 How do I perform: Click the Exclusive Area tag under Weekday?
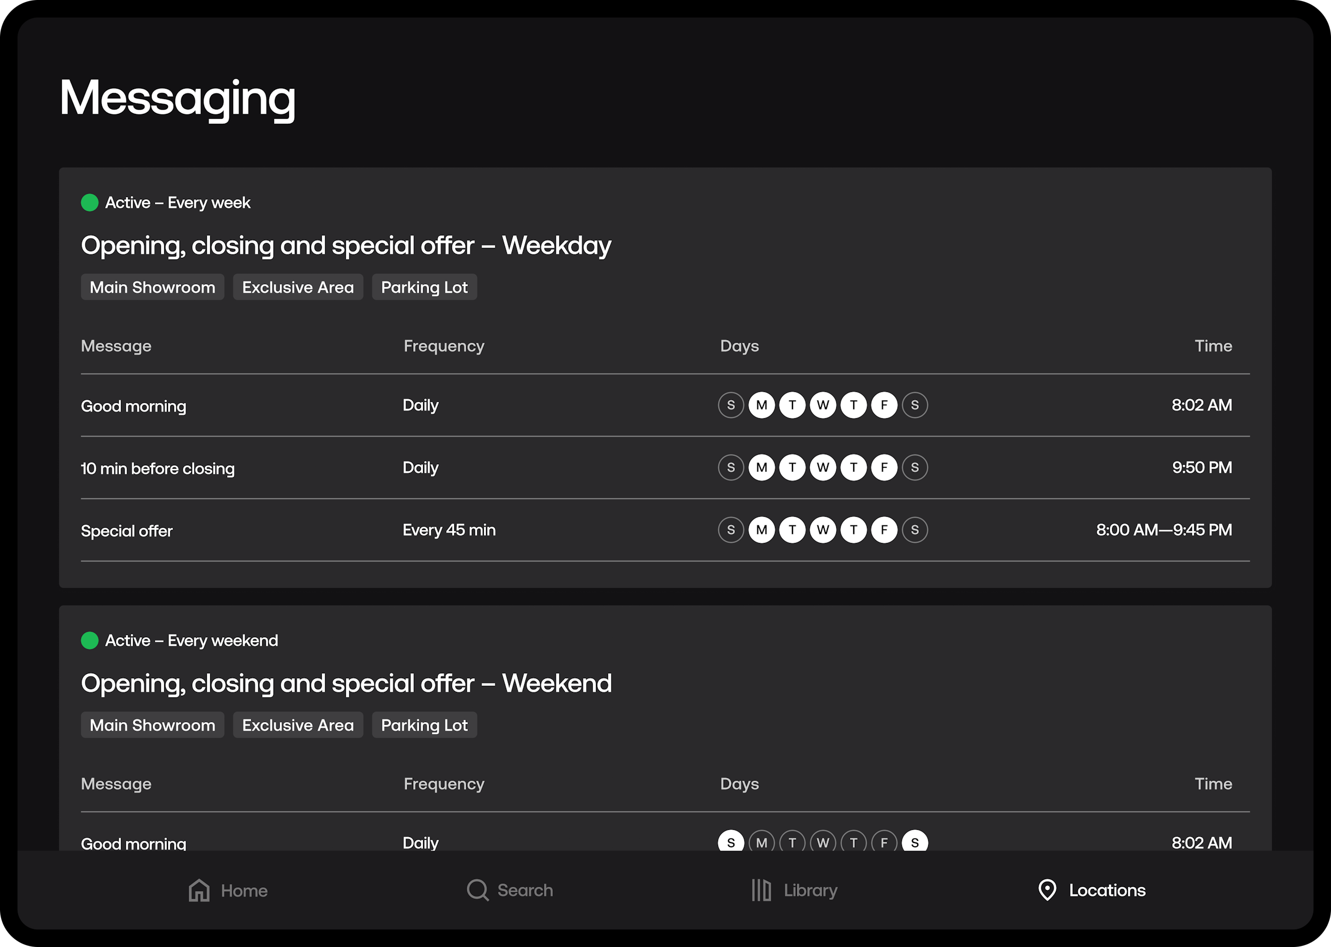(298, 287)
